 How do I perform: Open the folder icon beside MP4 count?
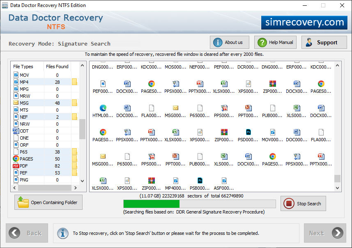(x=74, y=82)
